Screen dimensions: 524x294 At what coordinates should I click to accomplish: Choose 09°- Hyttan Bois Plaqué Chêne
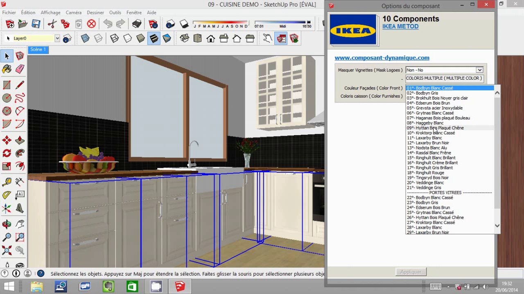click(x=435, y=128)
